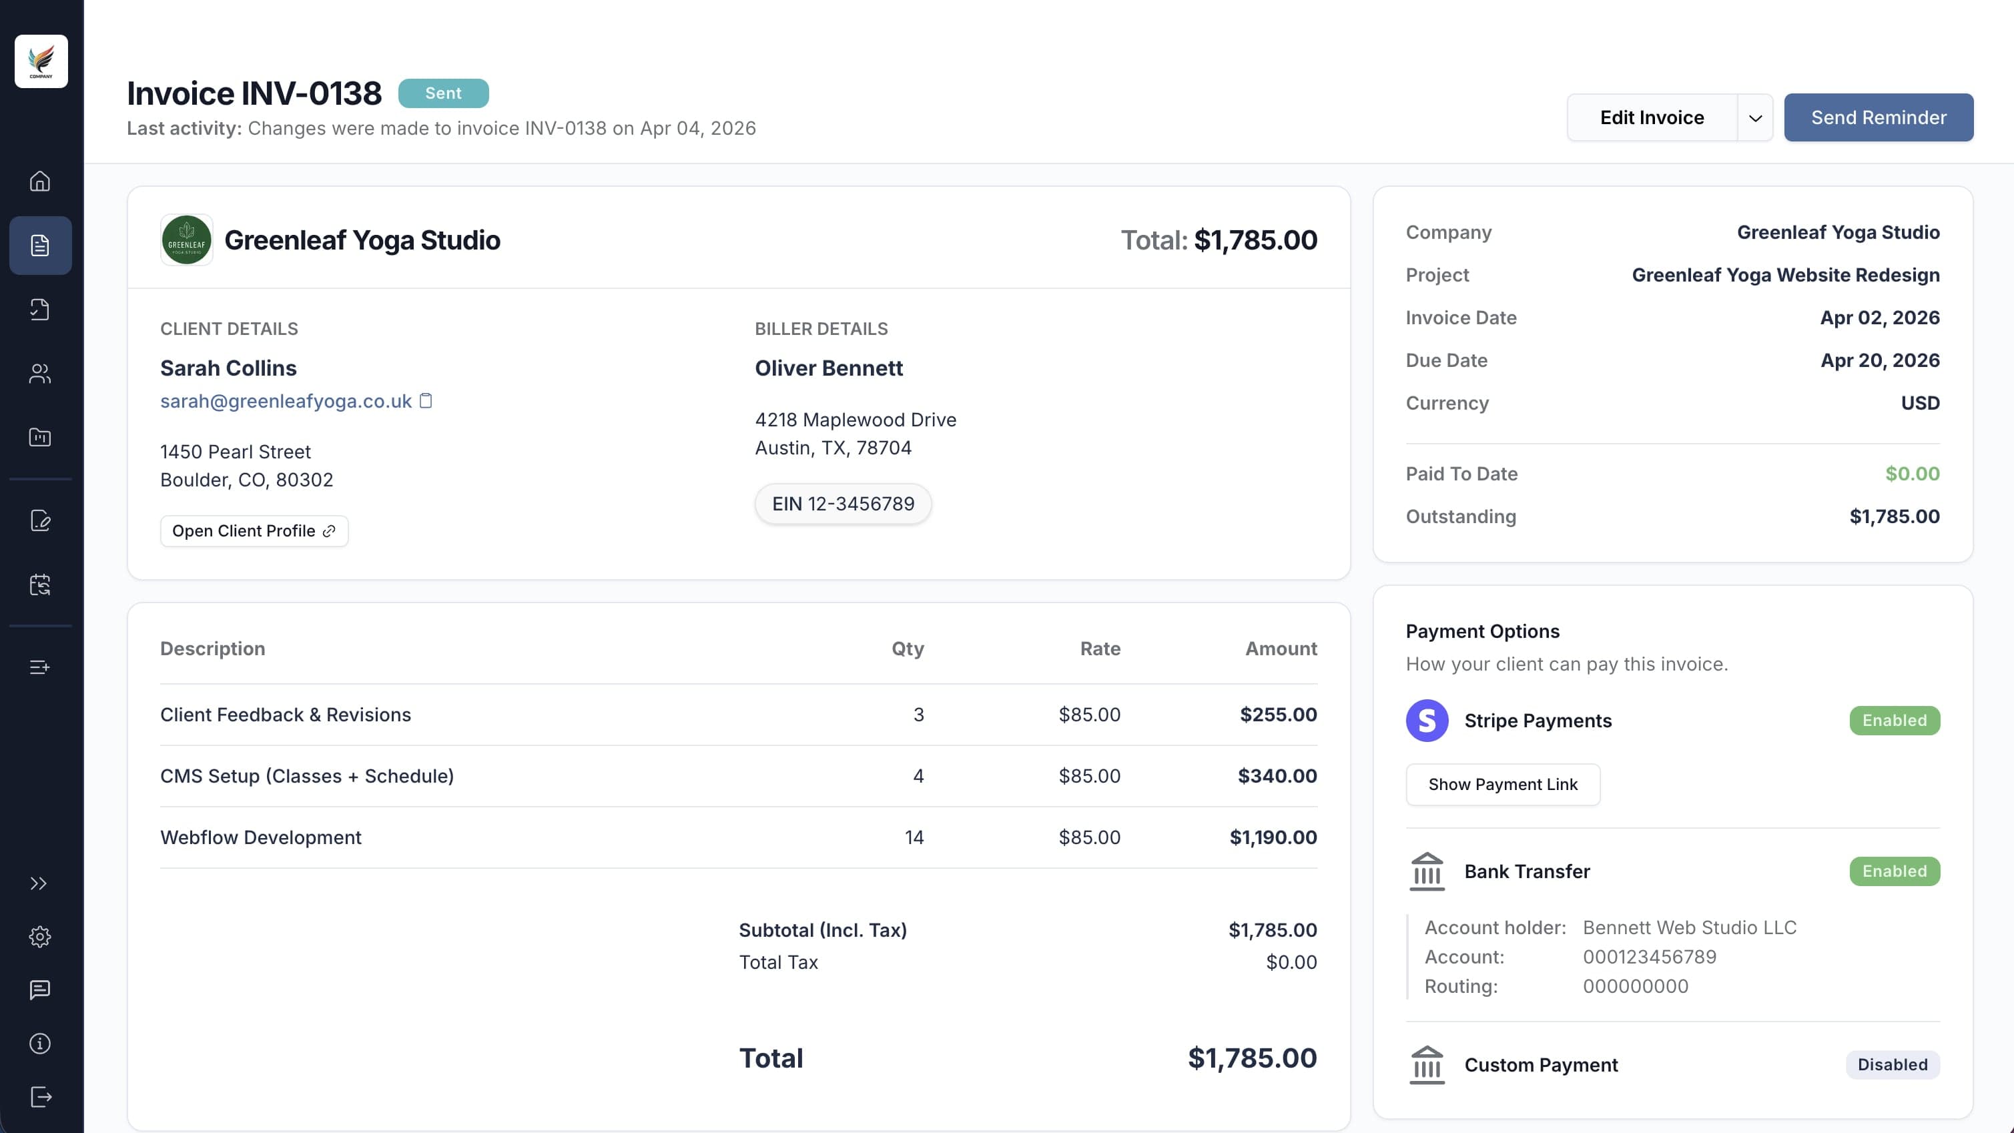Select the contract editing pencil-document icon
Viewport: 2014px width, 1133px height.
40,520
